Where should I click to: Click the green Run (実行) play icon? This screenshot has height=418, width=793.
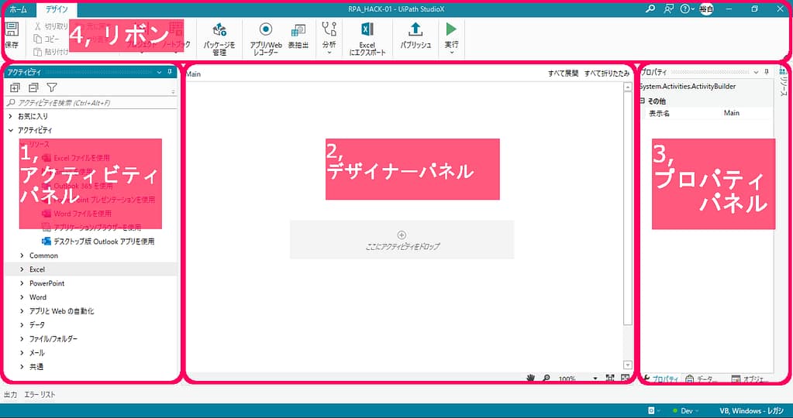(451, 30)
